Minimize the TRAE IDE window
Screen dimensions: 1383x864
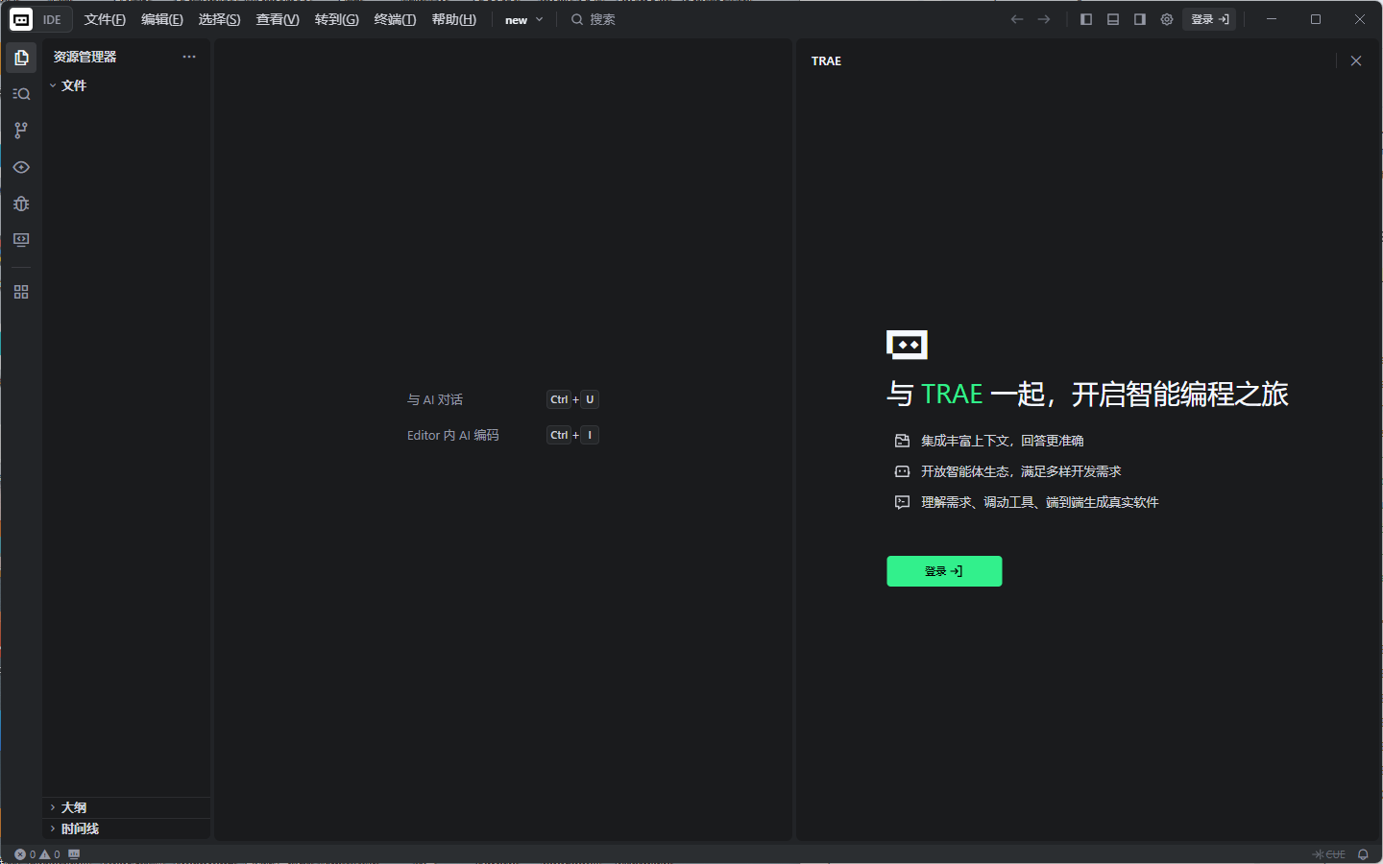1272,19
